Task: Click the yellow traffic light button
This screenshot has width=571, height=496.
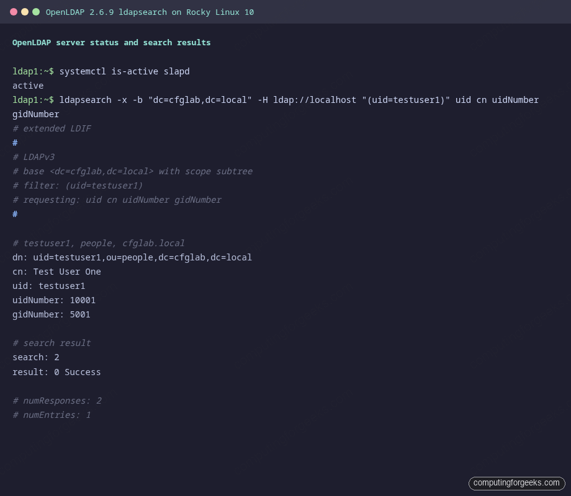Action: 24,11
